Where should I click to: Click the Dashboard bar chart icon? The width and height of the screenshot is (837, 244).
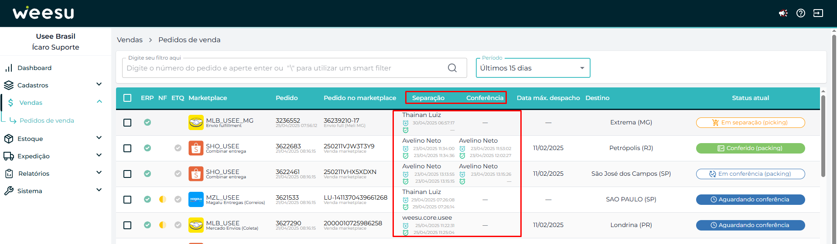9,68
